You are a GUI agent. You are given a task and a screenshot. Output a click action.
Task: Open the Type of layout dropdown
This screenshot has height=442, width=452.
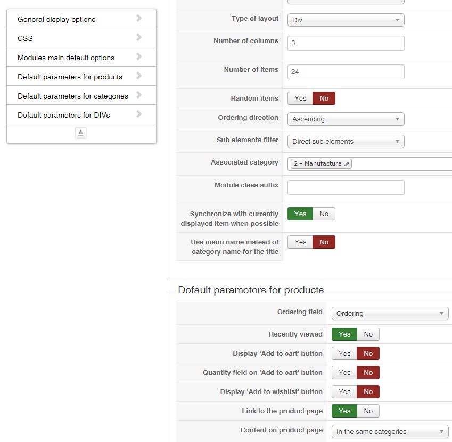pos(346,20)
